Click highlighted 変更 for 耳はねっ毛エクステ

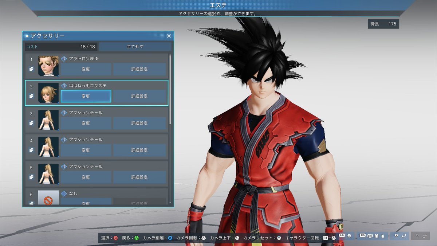coord(86,96)
